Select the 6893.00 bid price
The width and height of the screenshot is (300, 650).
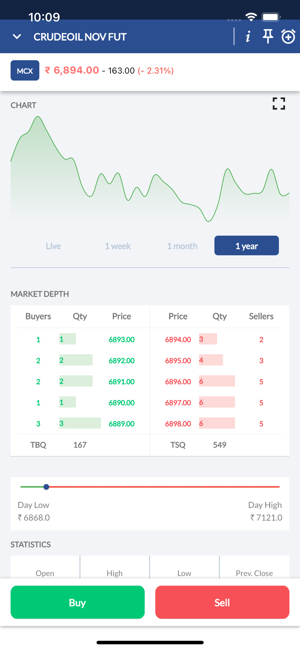point(122,340)
